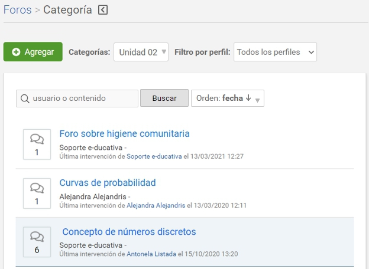Click the magnifier icon in search field
This screenshot has height=269, width=369.
pos(25,99)
